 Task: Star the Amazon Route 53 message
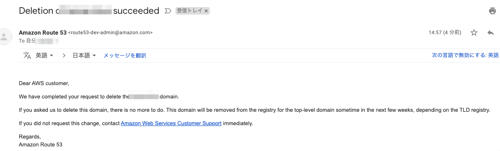point(474,33)
